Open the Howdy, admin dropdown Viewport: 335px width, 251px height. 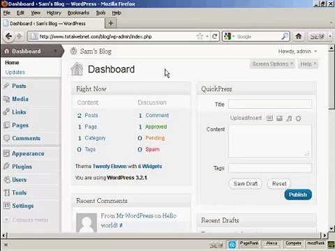click(297, 51)
